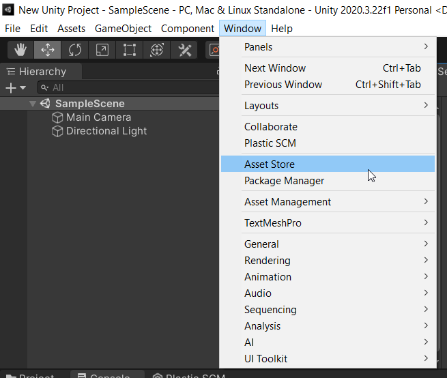The height and width of the screenshot is (378, 447).
Task: Click the Directional Light cube icon
Action: [57, 131]
